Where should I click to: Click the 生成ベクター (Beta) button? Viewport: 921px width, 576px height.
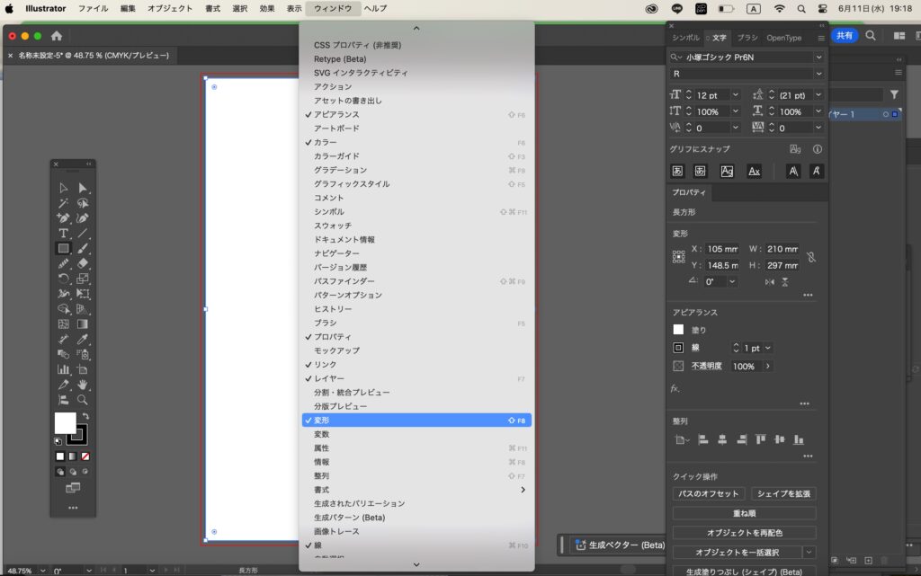point(621,545)
